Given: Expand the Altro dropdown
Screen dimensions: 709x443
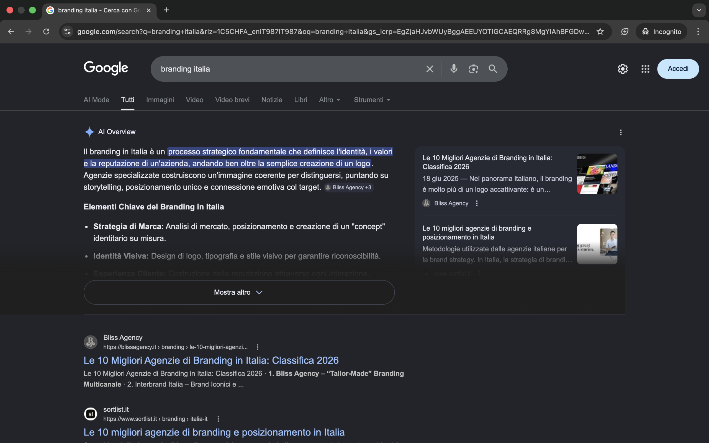Looking at the screenshot, I should pos(329,100).
